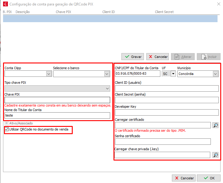223x183 pixels.
Task: Click the CNPJ/CPF do Titular field
Action: pos(137,74)
